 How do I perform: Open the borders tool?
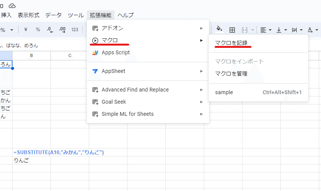(232, 30)
